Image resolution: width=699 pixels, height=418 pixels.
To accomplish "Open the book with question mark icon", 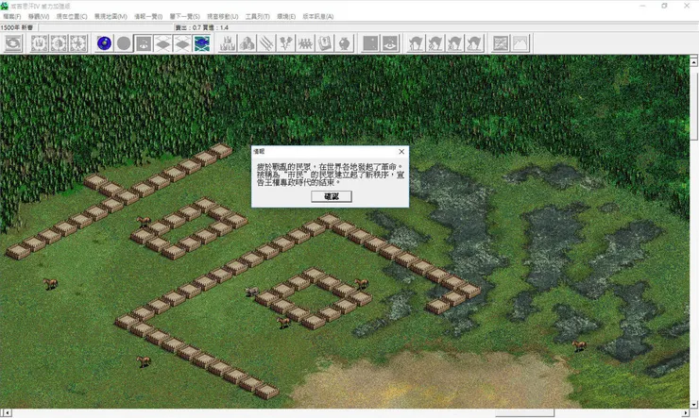I will point(325,43).
